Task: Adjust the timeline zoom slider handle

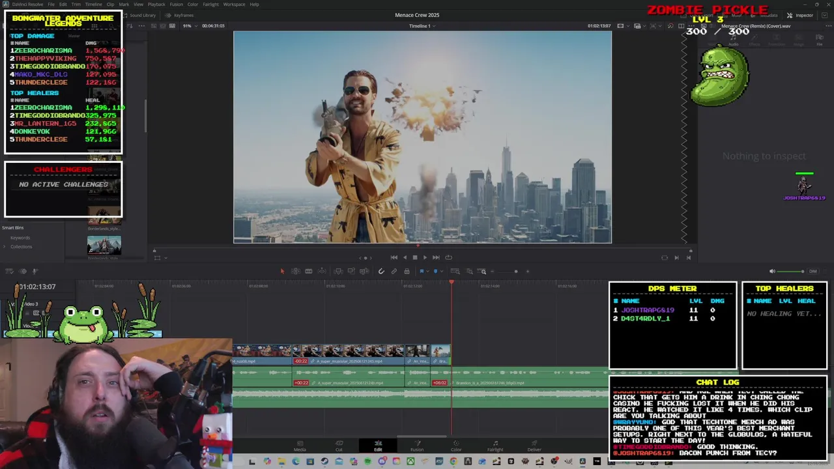Action: point(515,271)
